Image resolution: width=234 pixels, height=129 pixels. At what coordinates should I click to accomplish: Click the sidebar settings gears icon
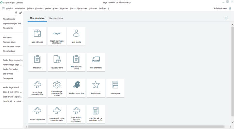[x=21, y=13]
